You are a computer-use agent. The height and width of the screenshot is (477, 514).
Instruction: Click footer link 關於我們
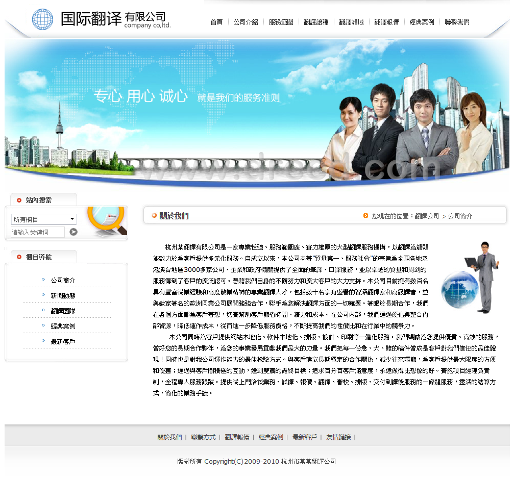tap(169, 437)
